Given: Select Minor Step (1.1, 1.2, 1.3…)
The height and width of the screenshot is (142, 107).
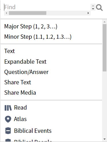Looking at the screenshot, I should tap(38, 37).
